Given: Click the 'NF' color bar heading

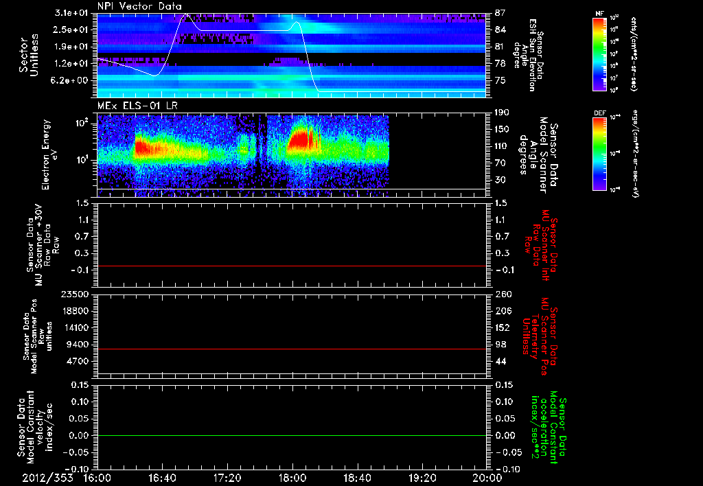Looking at the screenshot, I should (x=599, y=14).
